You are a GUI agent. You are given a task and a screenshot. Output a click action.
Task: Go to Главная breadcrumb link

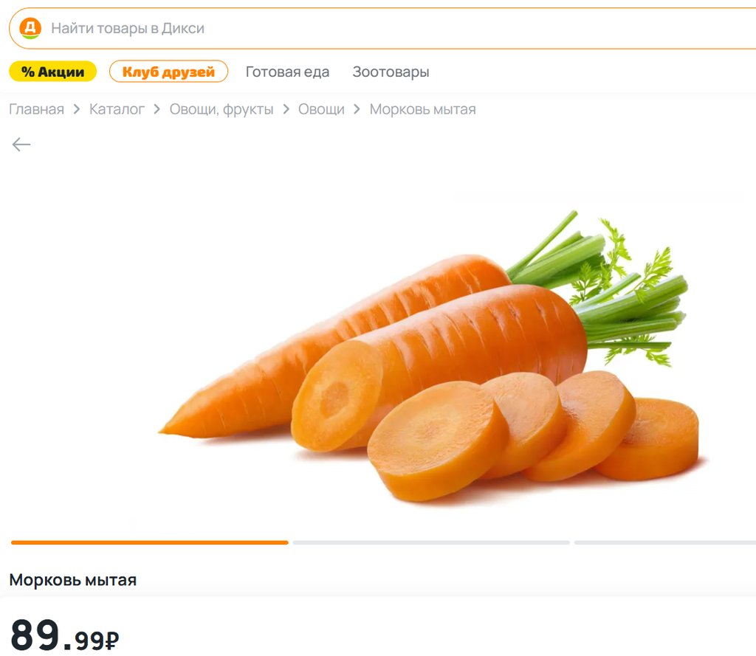click(x=37, y=109)
